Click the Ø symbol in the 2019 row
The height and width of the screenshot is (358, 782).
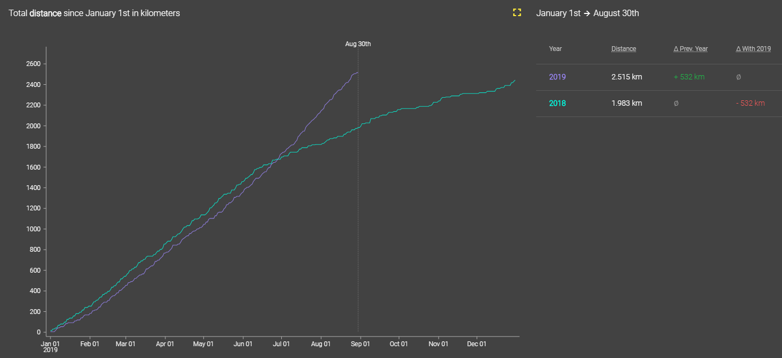tap(739, 77)
